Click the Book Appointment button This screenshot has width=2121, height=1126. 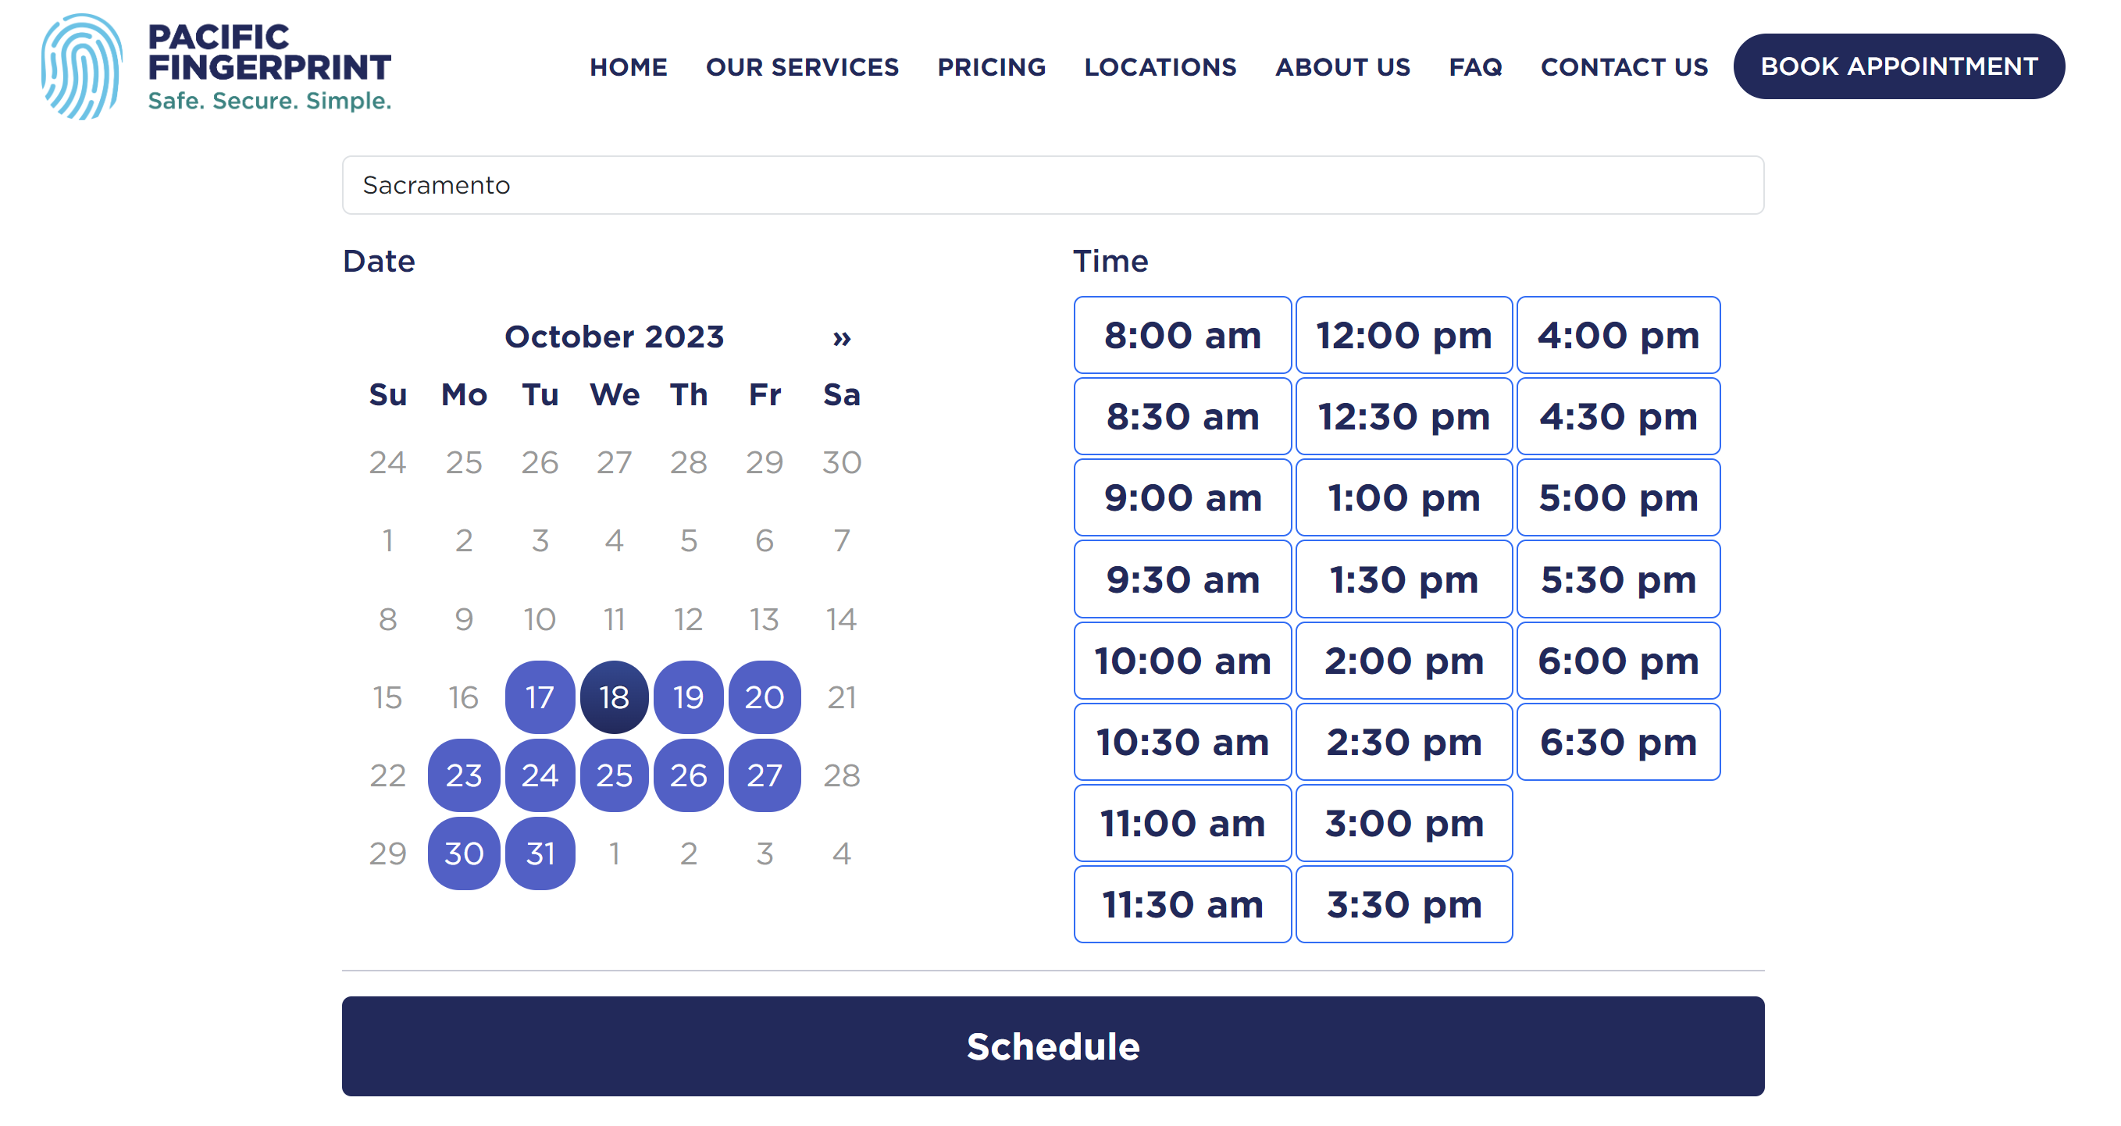(x=1898, y=66)
